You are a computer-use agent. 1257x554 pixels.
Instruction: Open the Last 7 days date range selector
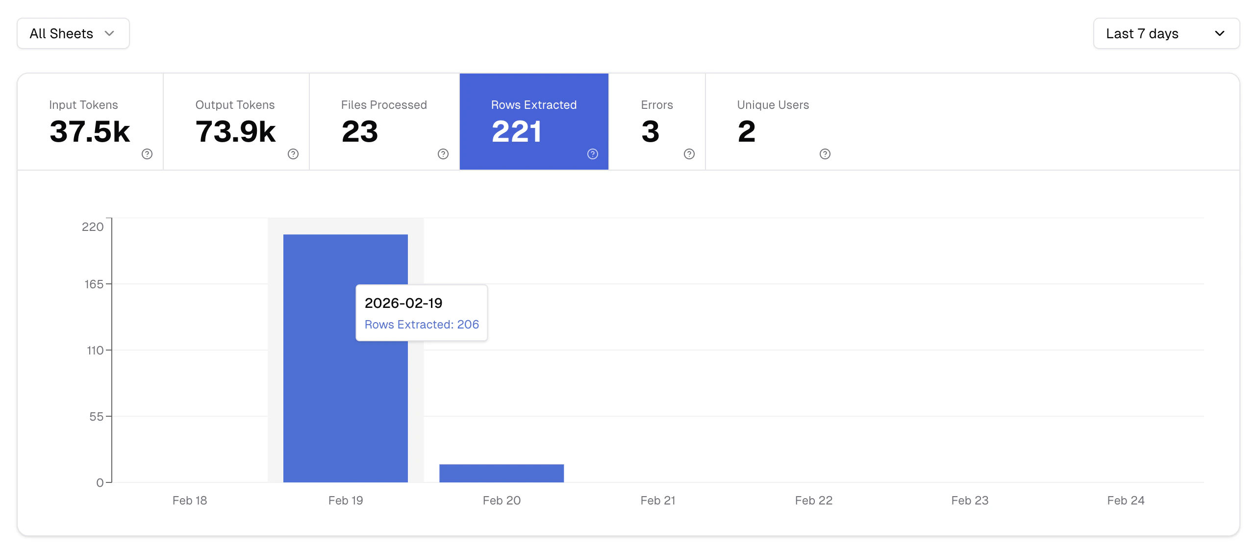pyautogui.click(x=1167, y=33)
